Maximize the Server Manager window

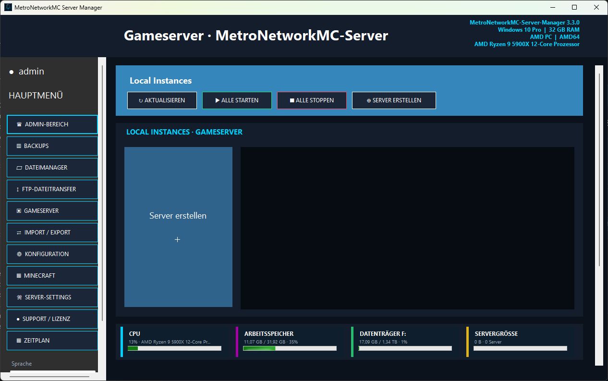[574, 7]
